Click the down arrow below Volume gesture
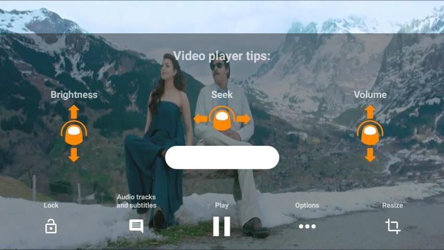Image resolution: width=444 pixels, height=250 pixels. pos(370,155)
